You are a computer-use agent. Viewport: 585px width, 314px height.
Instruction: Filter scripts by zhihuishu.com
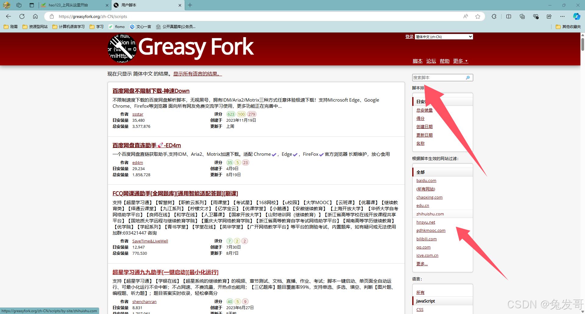[430, 214]
